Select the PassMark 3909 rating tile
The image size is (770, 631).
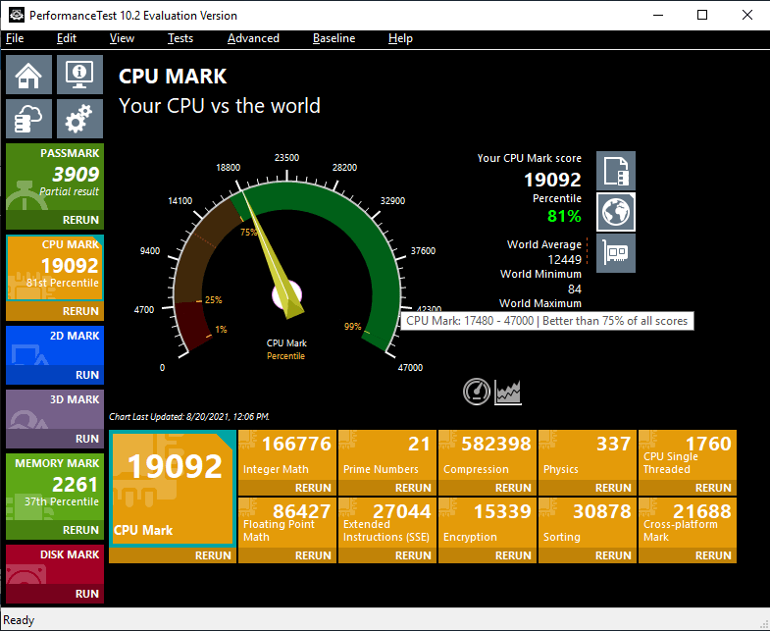coord(55,178)
